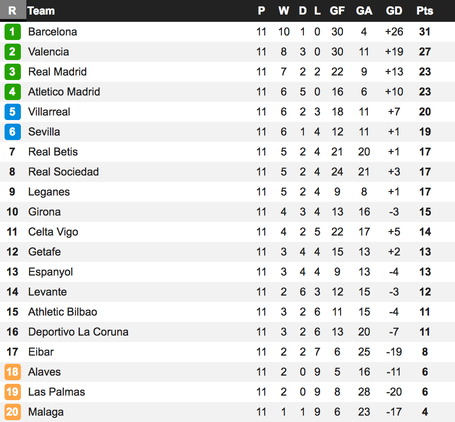Sort by the Pts column header

[425, 11]
